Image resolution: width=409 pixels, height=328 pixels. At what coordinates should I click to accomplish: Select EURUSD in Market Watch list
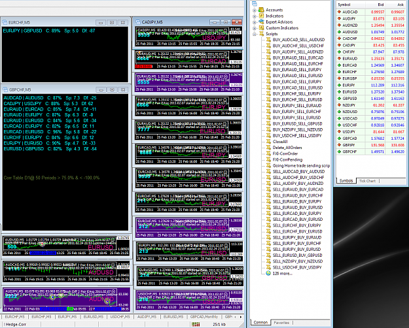tap(372, 91)
